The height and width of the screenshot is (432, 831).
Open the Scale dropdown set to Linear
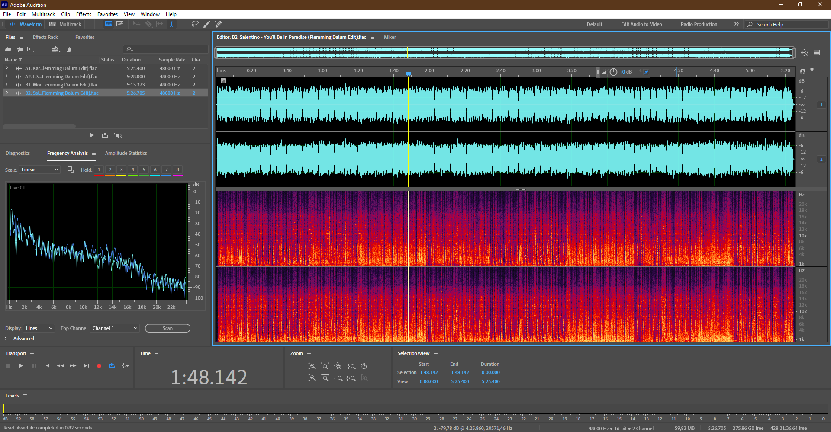pos(39,170)
